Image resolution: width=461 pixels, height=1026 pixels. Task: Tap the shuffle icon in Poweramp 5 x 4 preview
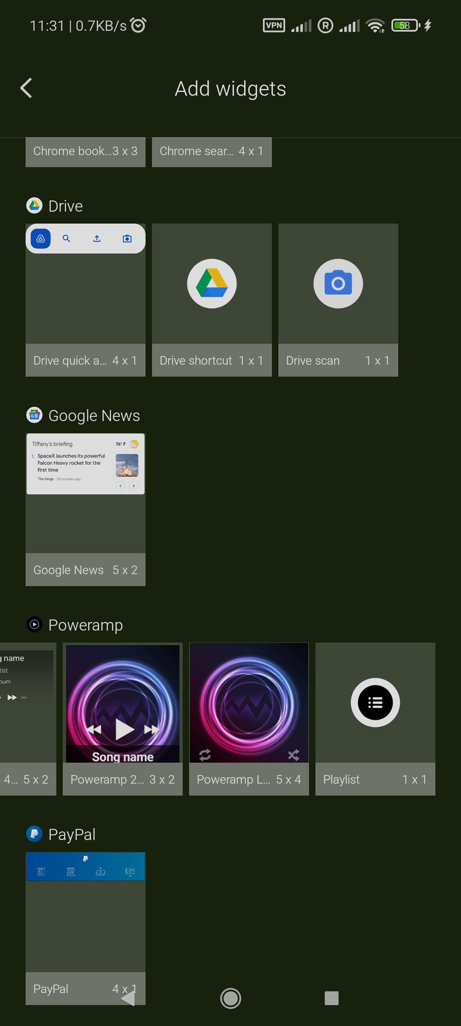(294, 755)
